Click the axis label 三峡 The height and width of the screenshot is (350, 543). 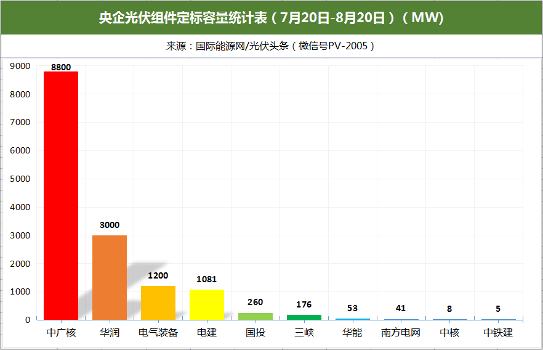pos(304,333)
